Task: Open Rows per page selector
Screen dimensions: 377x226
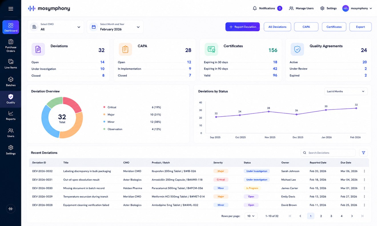Action: click(x=251, y=216)
